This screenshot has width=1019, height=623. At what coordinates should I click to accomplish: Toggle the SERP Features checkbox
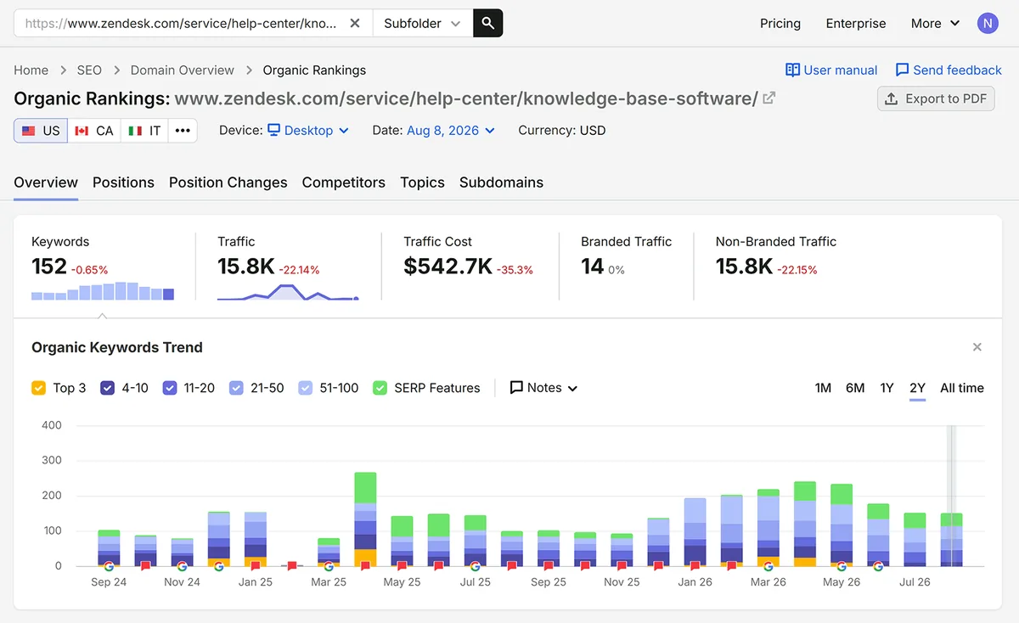click(380, 388)
